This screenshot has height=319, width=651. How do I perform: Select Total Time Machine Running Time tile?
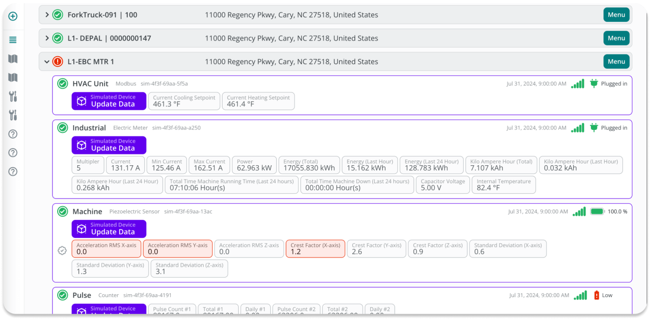pos(232,185)
